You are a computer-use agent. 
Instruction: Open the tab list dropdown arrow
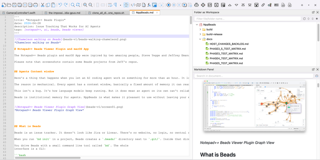[308, 5]
